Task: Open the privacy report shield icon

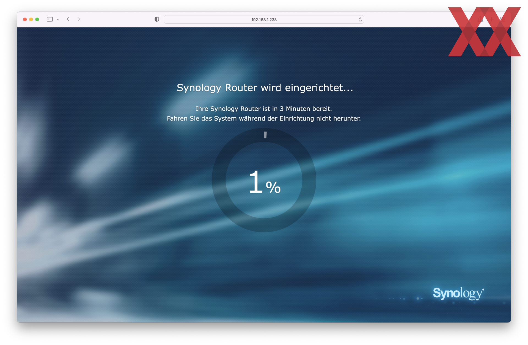Action: pyautogui.click(x=157, y=19)
